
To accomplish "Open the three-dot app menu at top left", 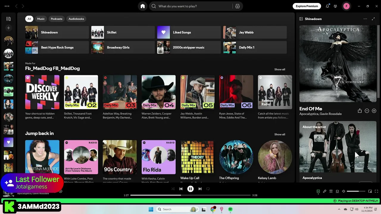I will pyautogui.click(x=7, y=6).
